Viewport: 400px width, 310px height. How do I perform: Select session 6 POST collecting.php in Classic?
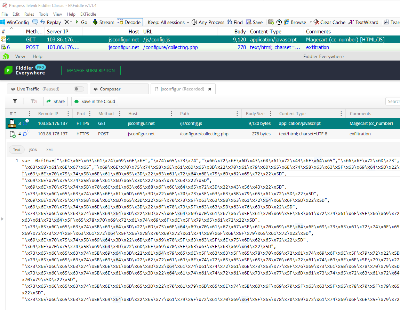tap(200, 47)
